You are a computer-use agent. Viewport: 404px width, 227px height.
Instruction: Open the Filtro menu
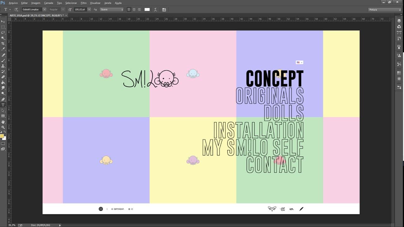coord(84,3)
